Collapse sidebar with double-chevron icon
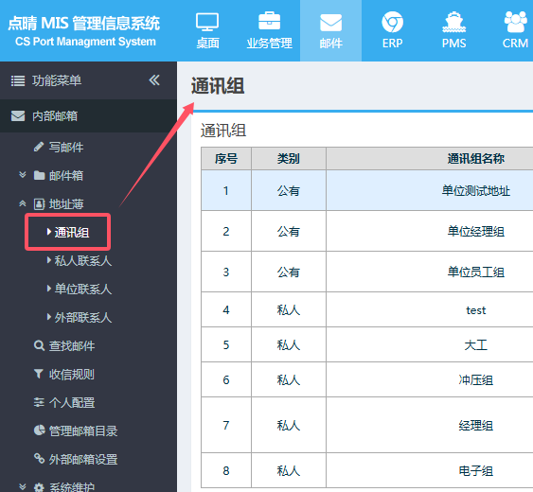The width and height of the screenshot is (533, 492). click(x=154, y=80)
